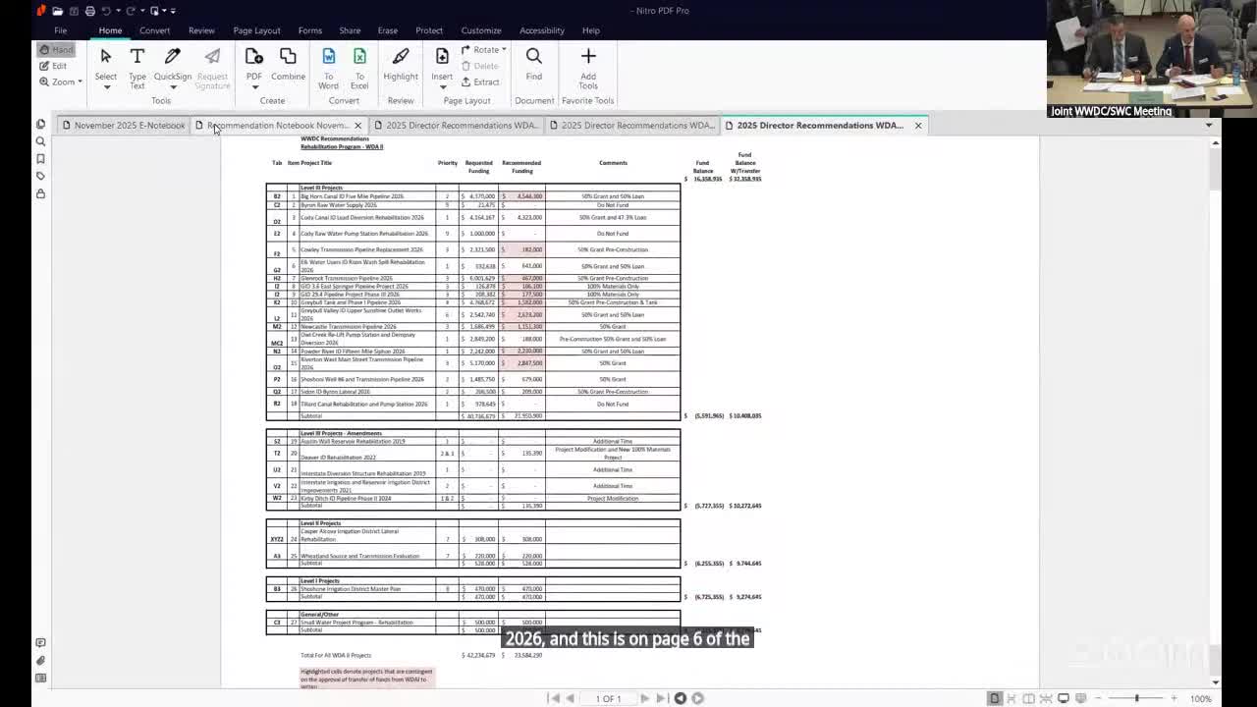Viewport: 1257px width, 707px height.
Task: Select the Type Text tool
Action: coord(137,66)
